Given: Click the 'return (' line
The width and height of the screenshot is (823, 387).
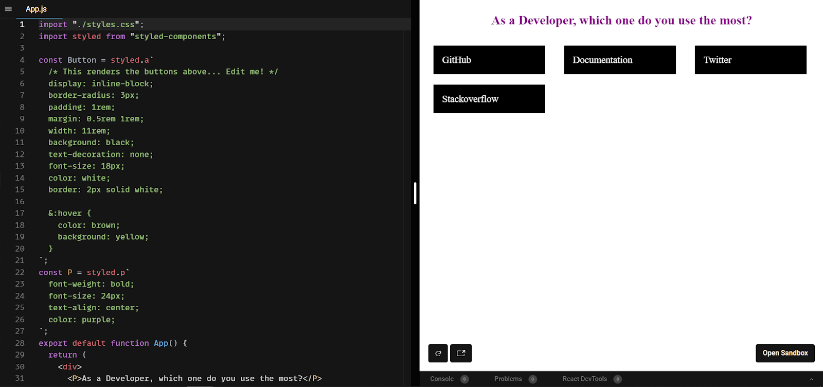Looking at the screenshot, I should click(67, 355).
